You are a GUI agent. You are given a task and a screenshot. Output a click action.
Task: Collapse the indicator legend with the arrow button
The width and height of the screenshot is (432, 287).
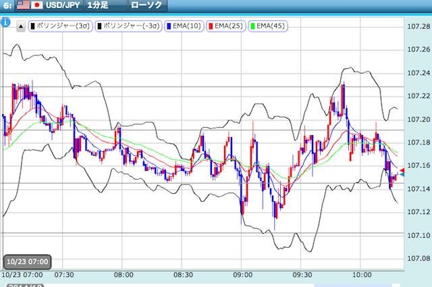point(21,26)
